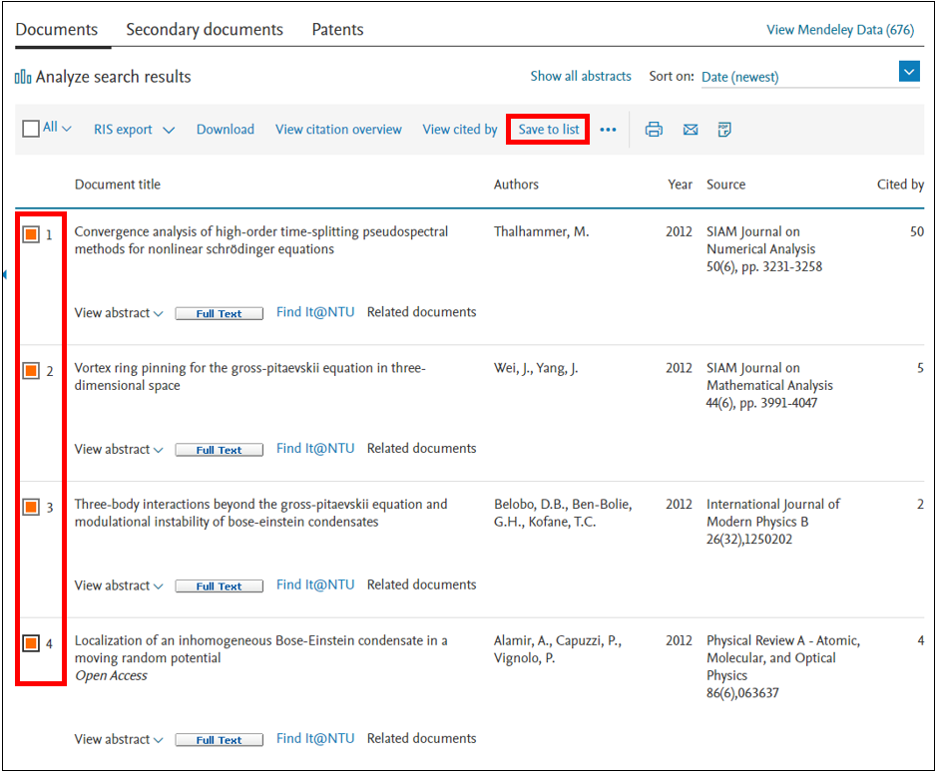Expand View abstract for Localization paper
The height and width of the screenshot is (773, 936).
(x=118, y=740)
